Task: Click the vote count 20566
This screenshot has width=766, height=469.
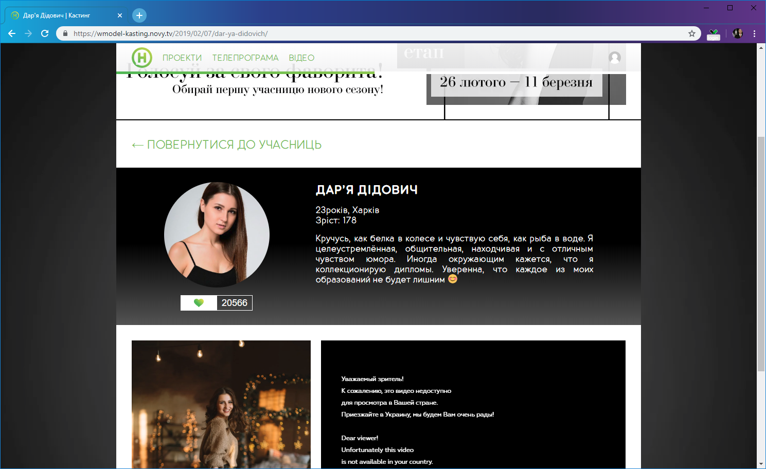Action: point(235,303)
